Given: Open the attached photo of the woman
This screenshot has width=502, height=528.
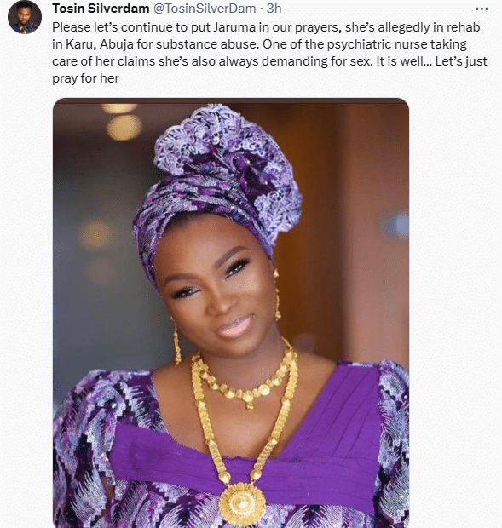Looking at the screenshot, I should pos(231,313).
